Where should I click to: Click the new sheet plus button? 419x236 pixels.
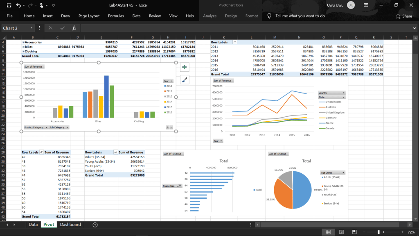click(x=95, y=225)
